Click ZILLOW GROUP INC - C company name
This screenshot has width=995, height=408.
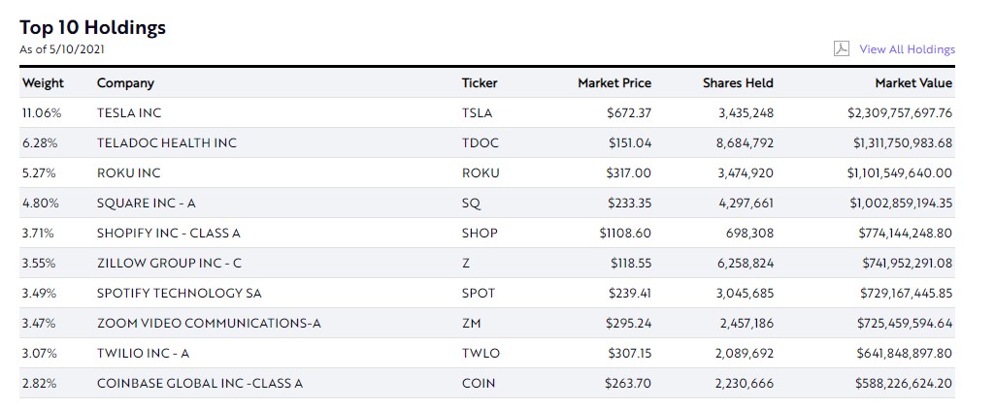point(166,264)
